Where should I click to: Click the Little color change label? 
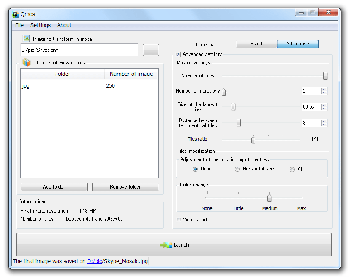point(238,208)
